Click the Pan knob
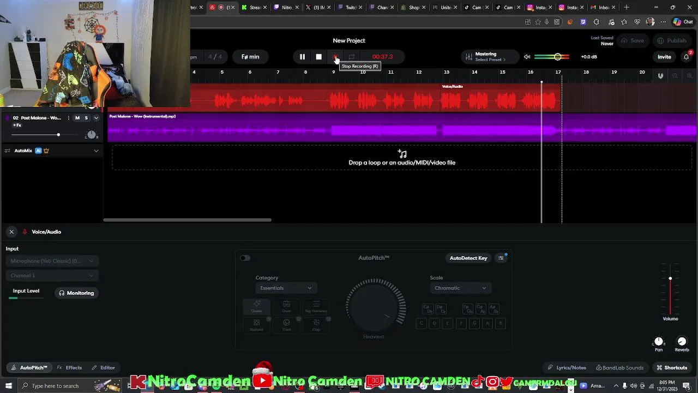The image size is (698, 393). click(659, 342)
